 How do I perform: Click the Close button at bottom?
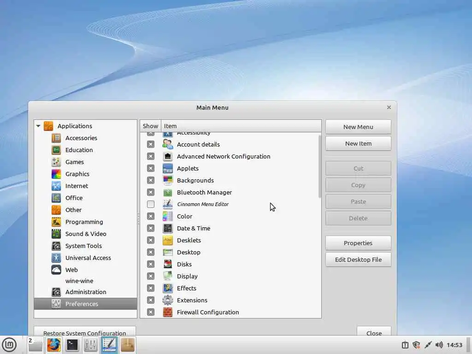(374, 331)
